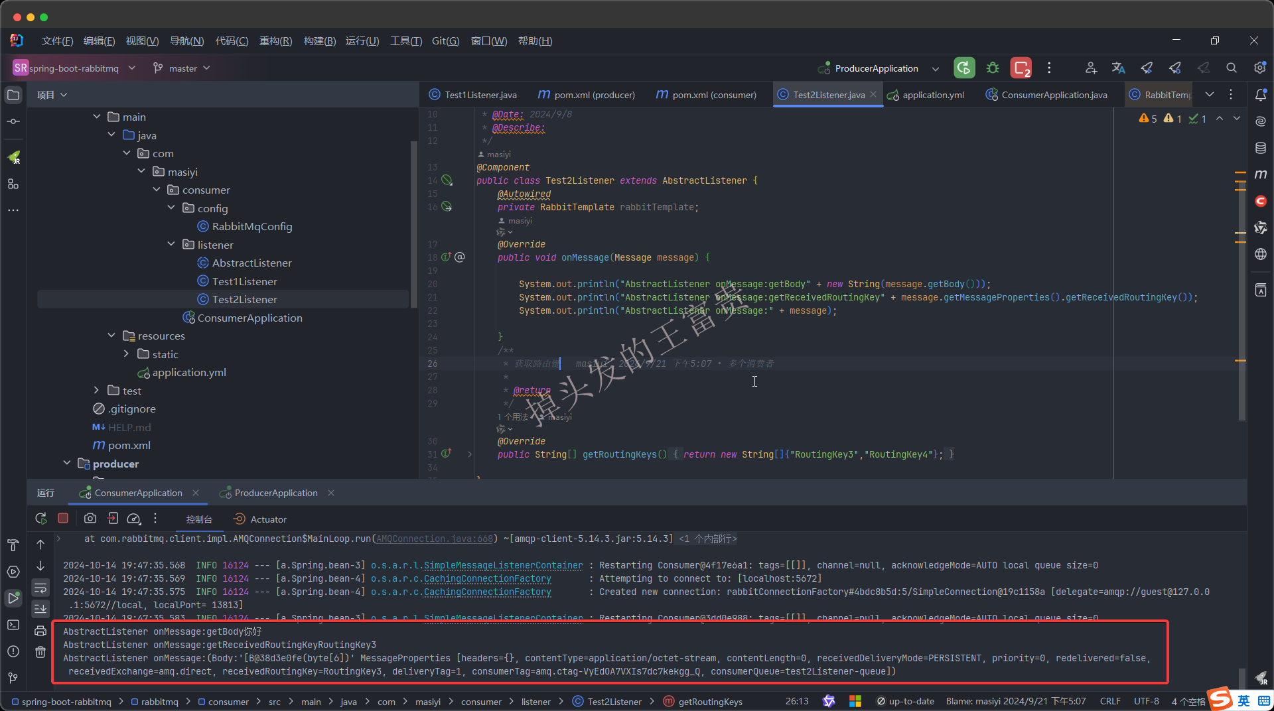
Task: Open the 项目 view selector dropdown
Action: pos(52,95)
